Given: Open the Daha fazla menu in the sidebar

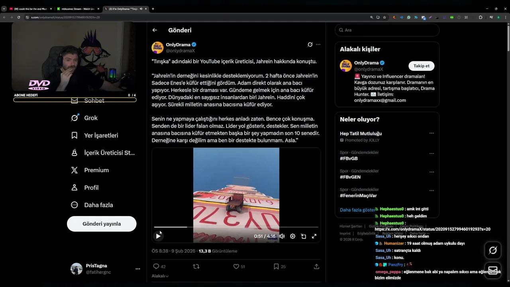Looking at the screenshot, I should 92,205.
